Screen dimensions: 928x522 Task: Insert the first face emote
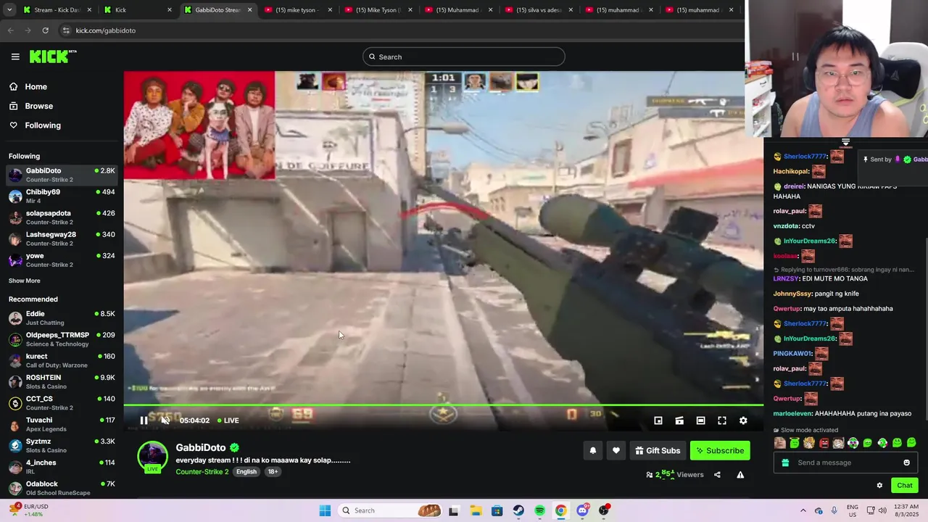click(779, 443)
